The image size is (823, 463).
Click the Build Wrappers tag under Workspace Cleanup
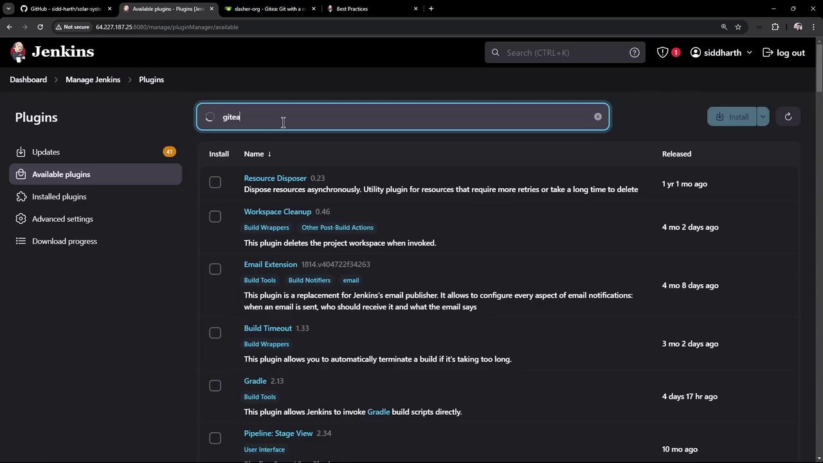266,228
